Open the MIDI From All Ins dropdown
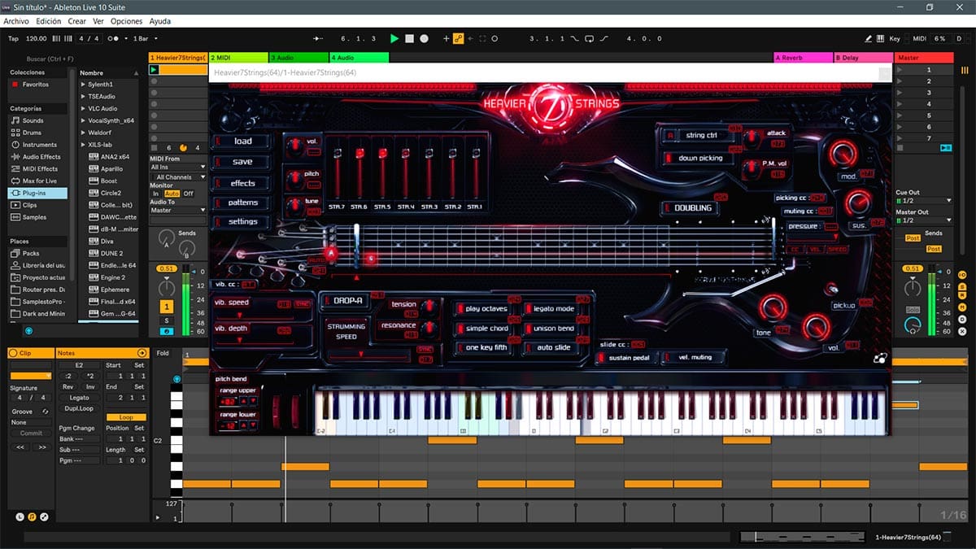The image size is (976, 549). pos(178,167)
